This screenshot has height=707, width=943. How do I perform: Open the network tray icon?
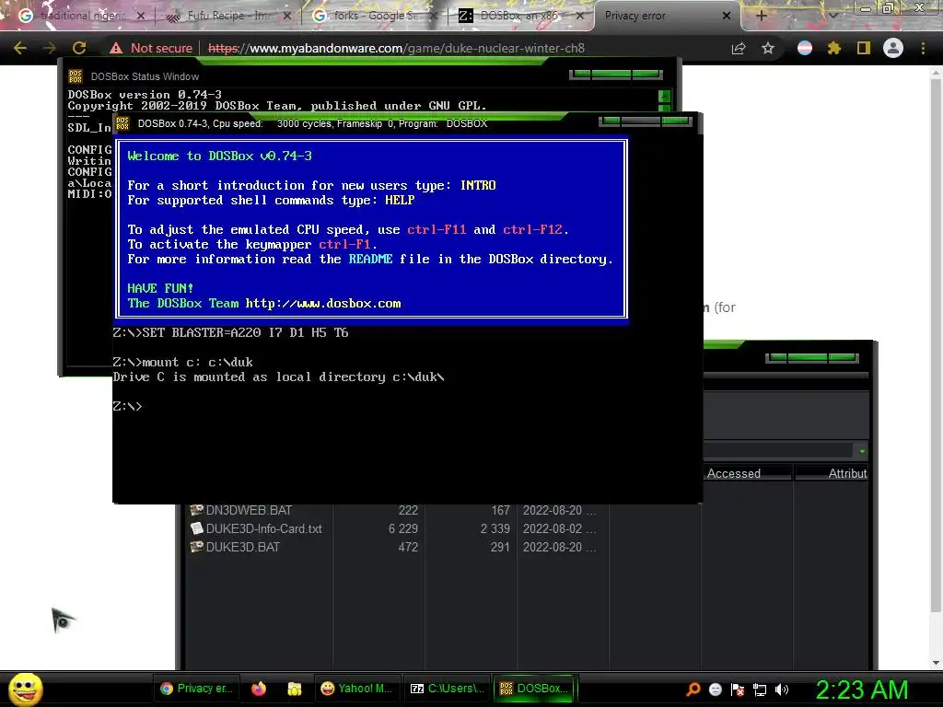(x=760, y=690)
